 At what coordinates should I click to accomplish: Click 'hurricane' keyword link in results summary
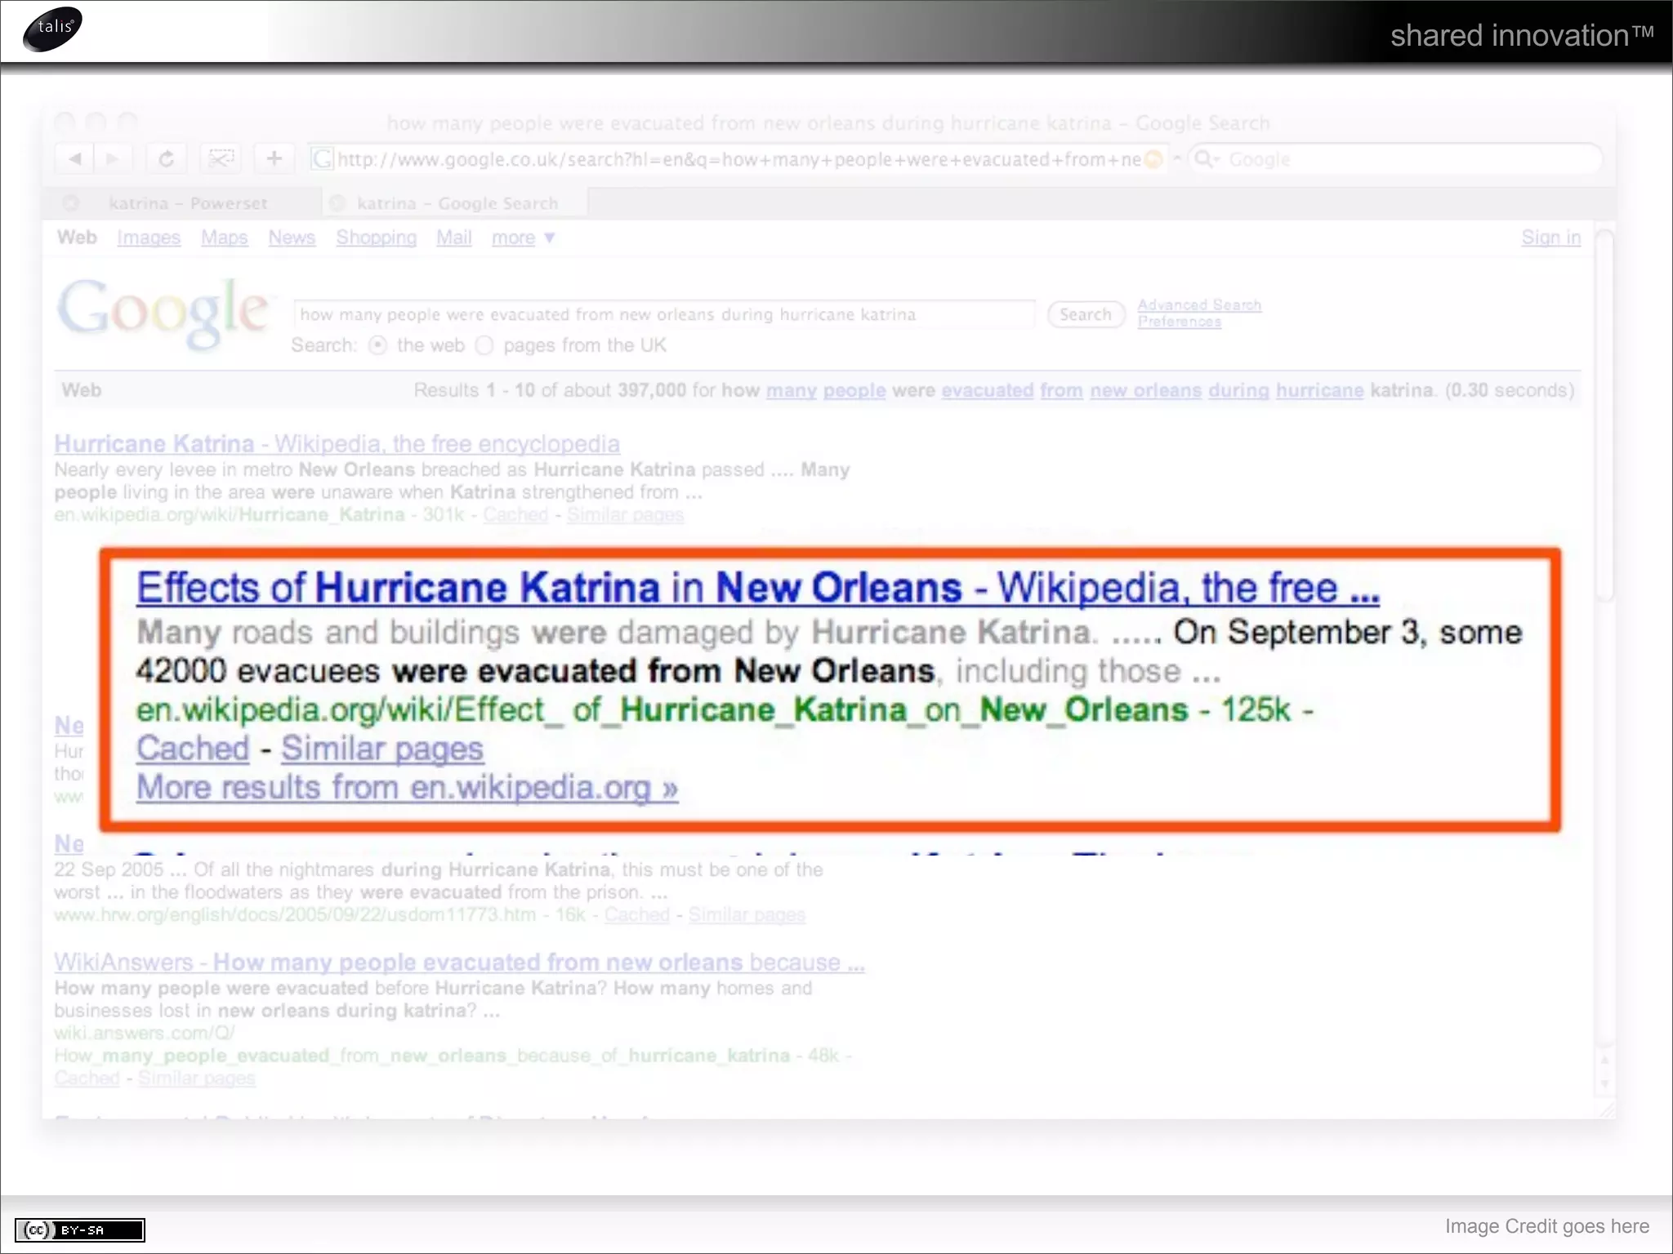pos(1320,390)
